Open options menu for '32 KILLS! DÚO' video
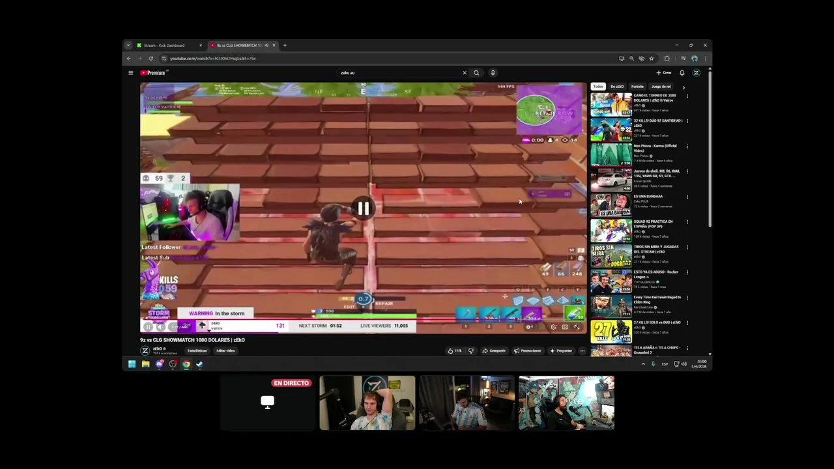The image size is (834, 469). click(687, 121)
